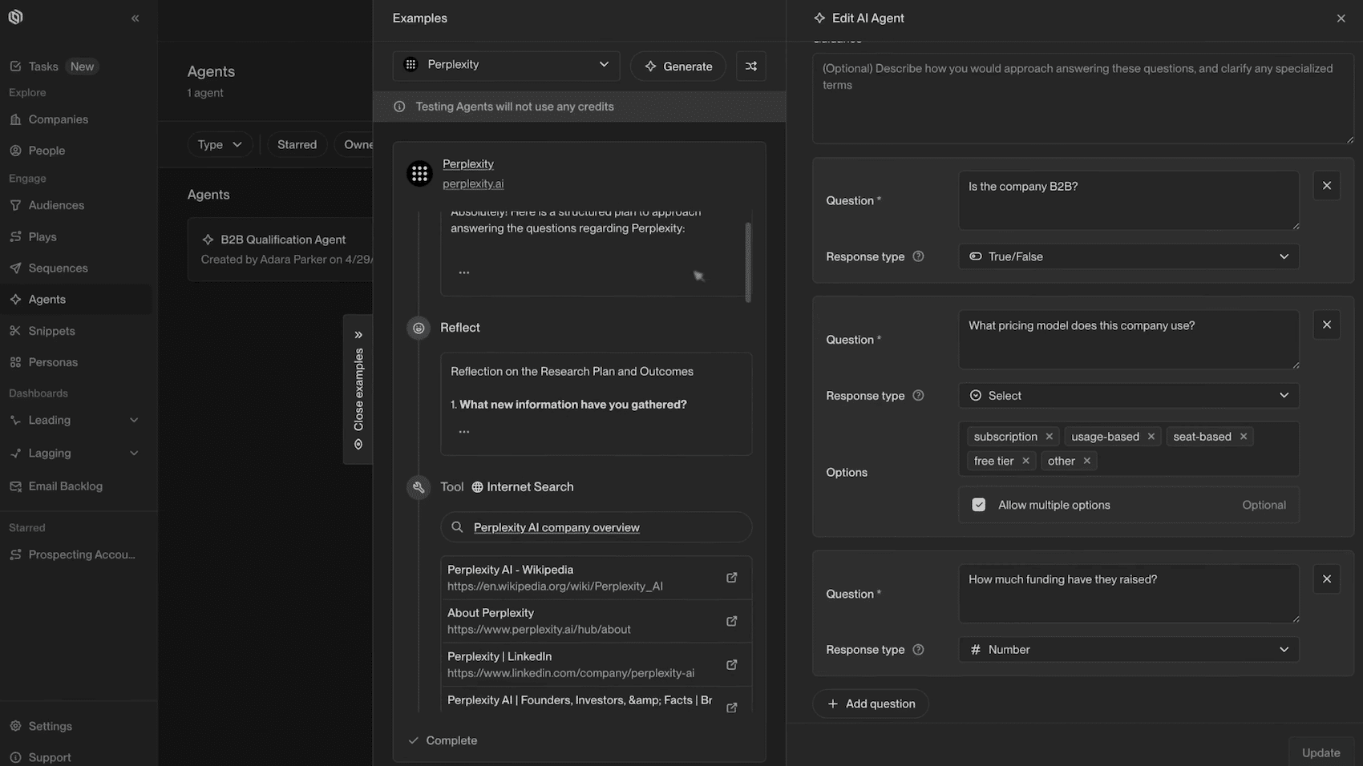Click the Update button
1363x766 pixels.
coord(1321,752)
